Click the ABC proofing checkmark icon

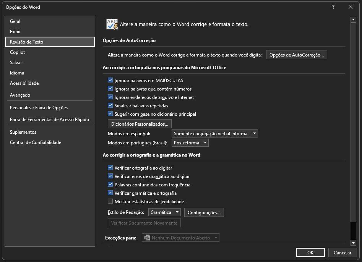click(112, 24)
